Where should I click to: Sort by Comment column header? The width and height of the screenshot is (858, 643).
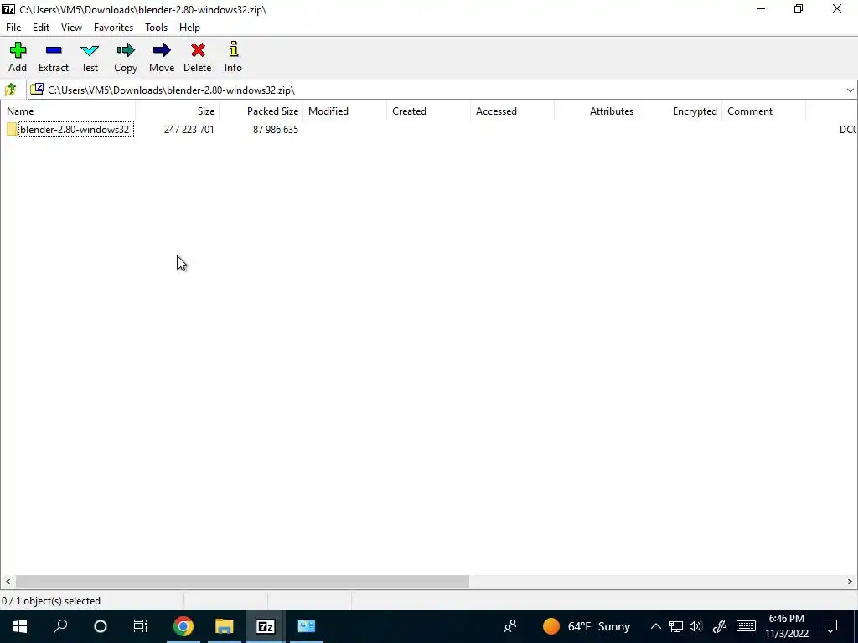click(x=763, y=111)
